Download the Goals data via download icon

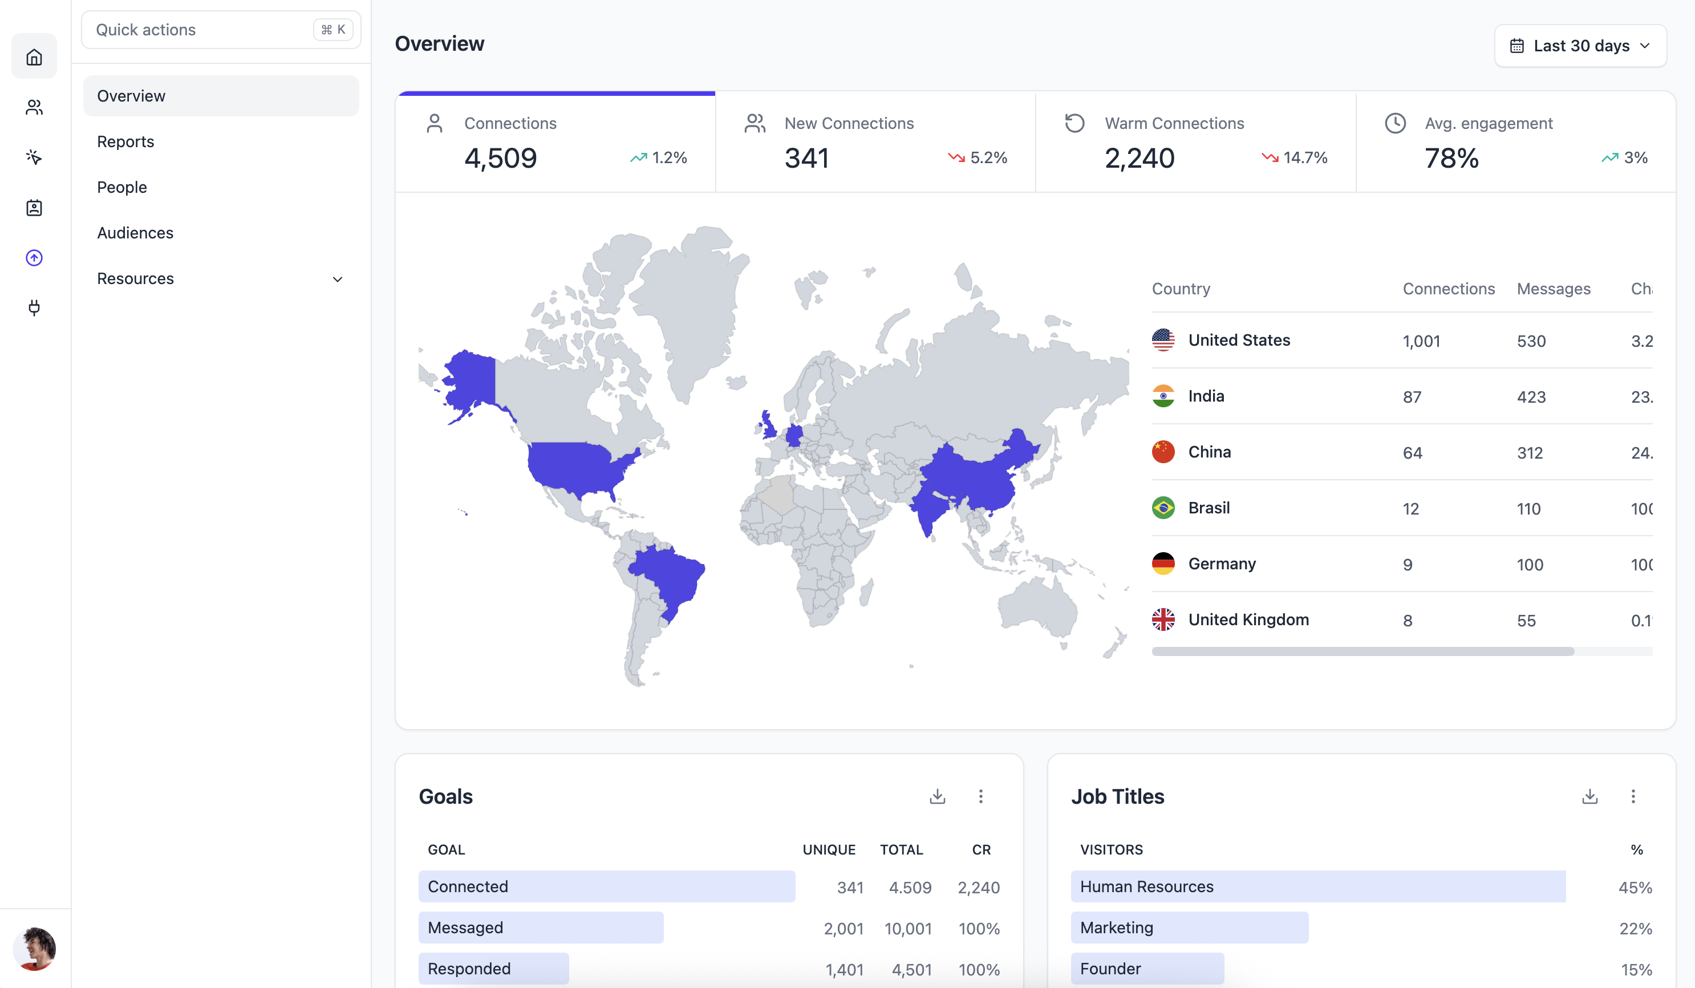938,796
